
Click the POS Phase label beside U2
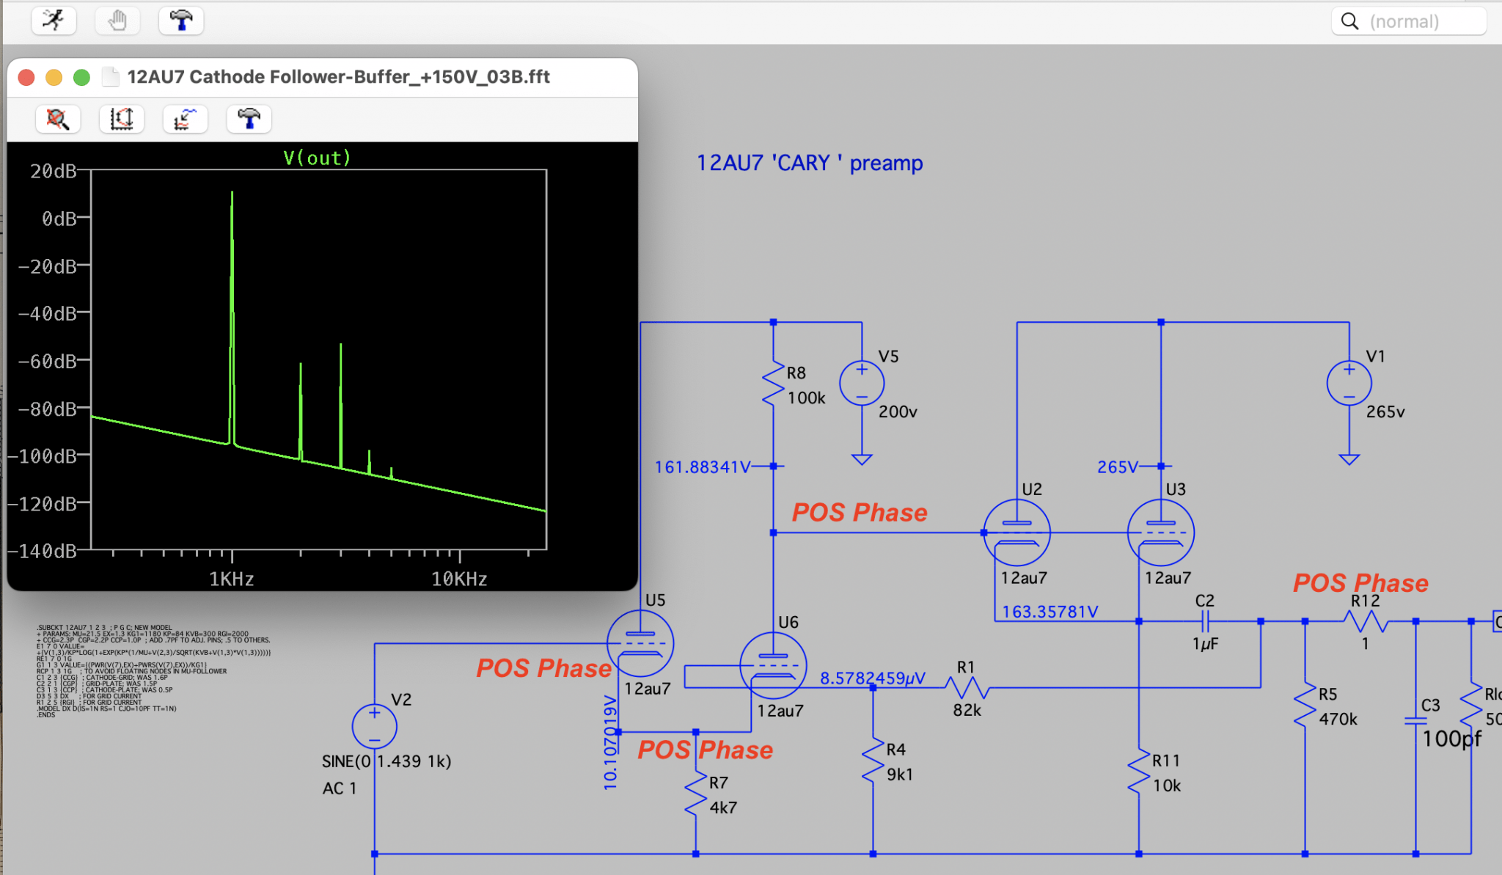860,512
